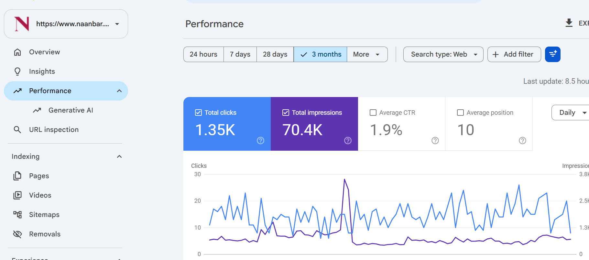Click the Generative AI trend icon
The height and width of the screenshot is (260, 589).
tap(37, 110)
